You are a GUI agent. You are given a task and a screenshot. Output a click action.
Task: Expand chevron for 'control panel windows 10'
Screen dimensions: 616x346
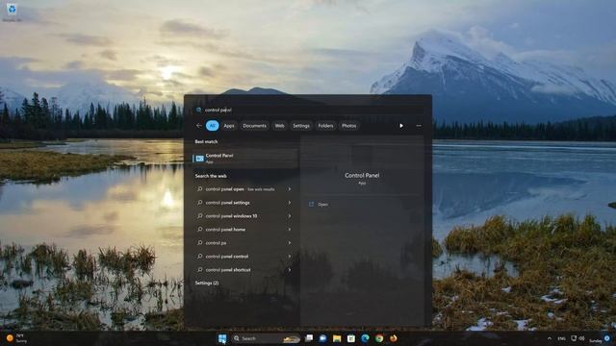tap(290, 215)
